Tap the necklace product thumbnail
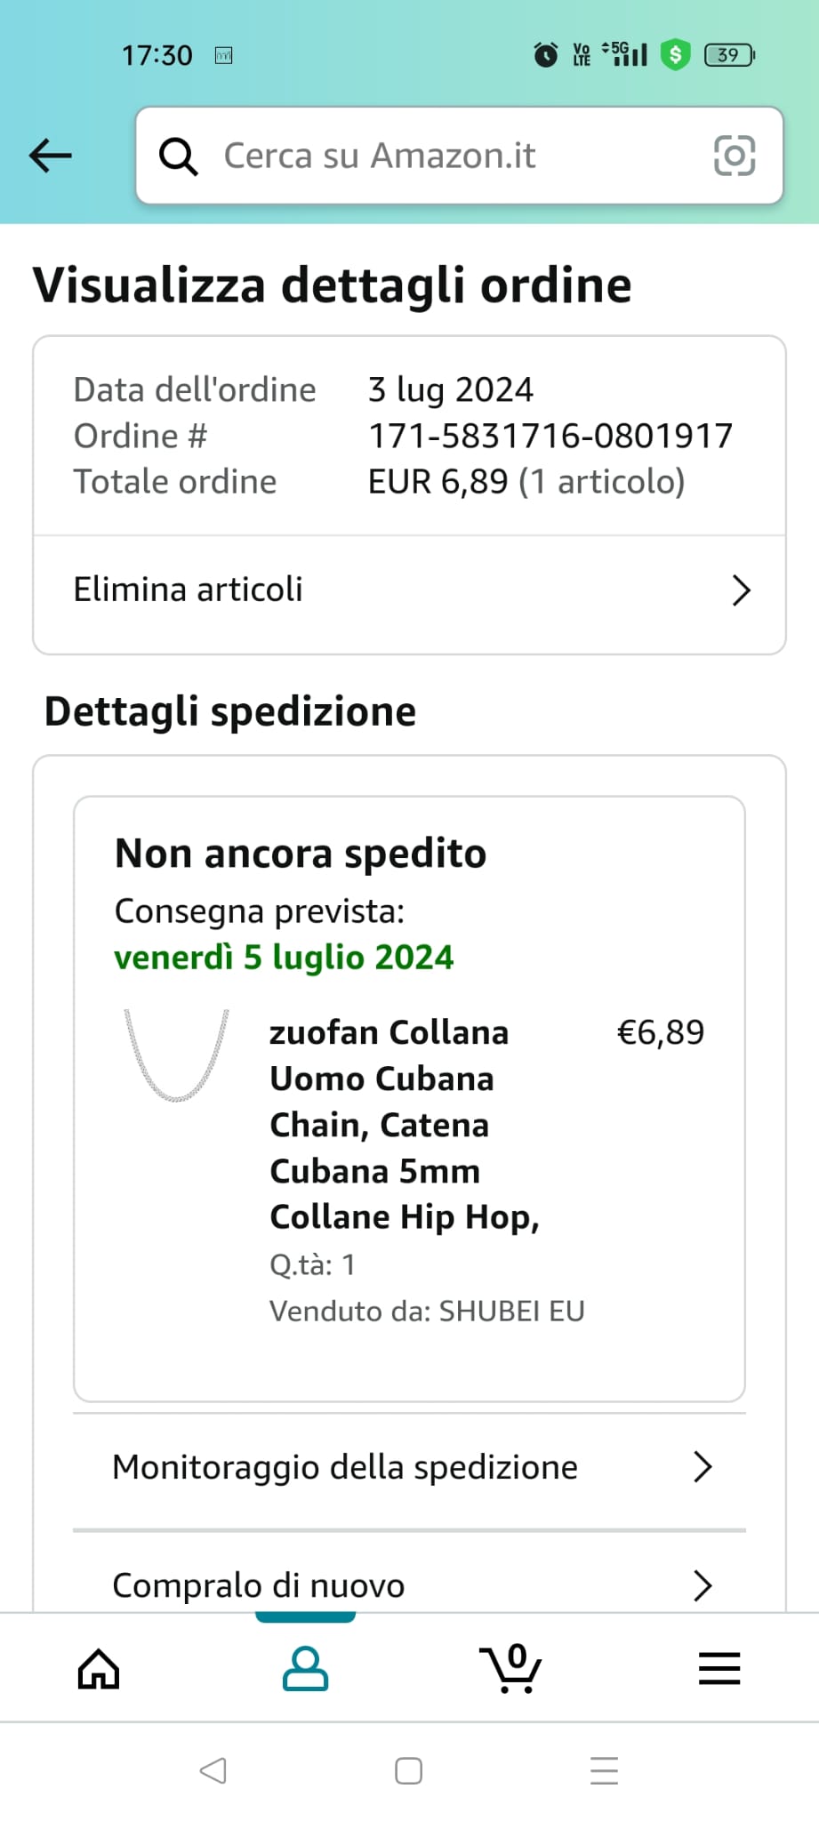Image resolution: width=819 pixels, height=1821 pixels. point(176,1056)
